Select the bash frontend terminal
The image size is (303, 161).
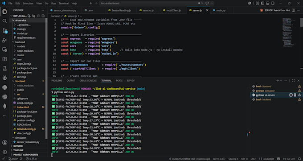click(264, 87)
